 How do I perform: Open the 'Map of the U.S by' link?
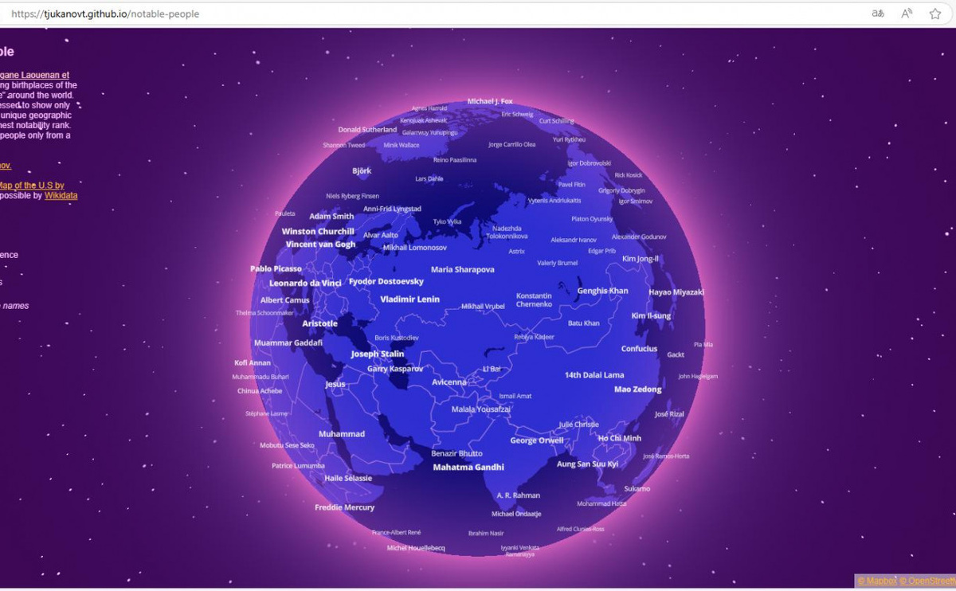(31, 186)
